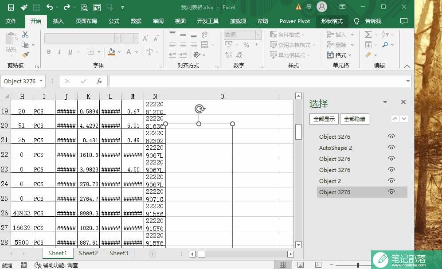Switch to Sheet2
The height and width of the screenshot is (269, 442).
(x=88, y=253)
